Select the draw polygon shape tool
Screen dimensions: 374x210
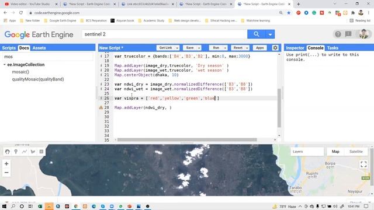coord(33,152)
